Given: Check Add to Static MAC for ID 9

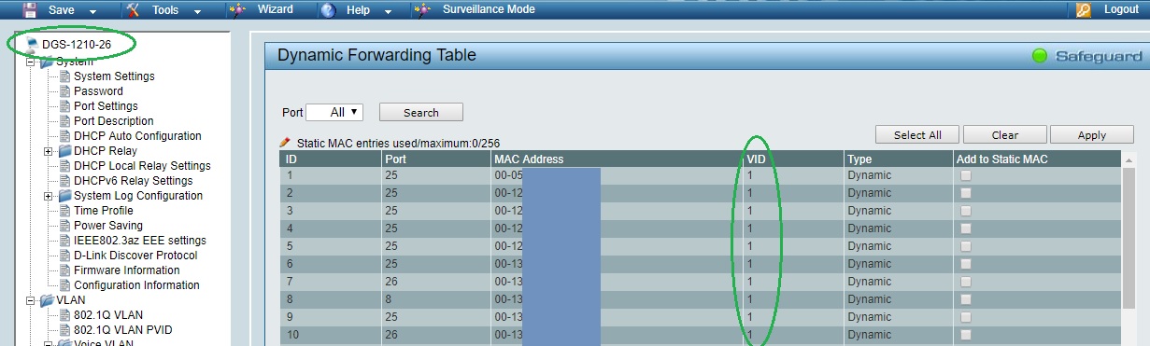Looking at the screenshot, I should point(966,317).
